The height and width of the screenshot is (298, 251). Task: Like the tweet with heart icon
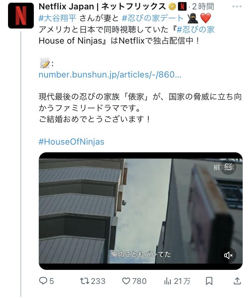(126, 281)
